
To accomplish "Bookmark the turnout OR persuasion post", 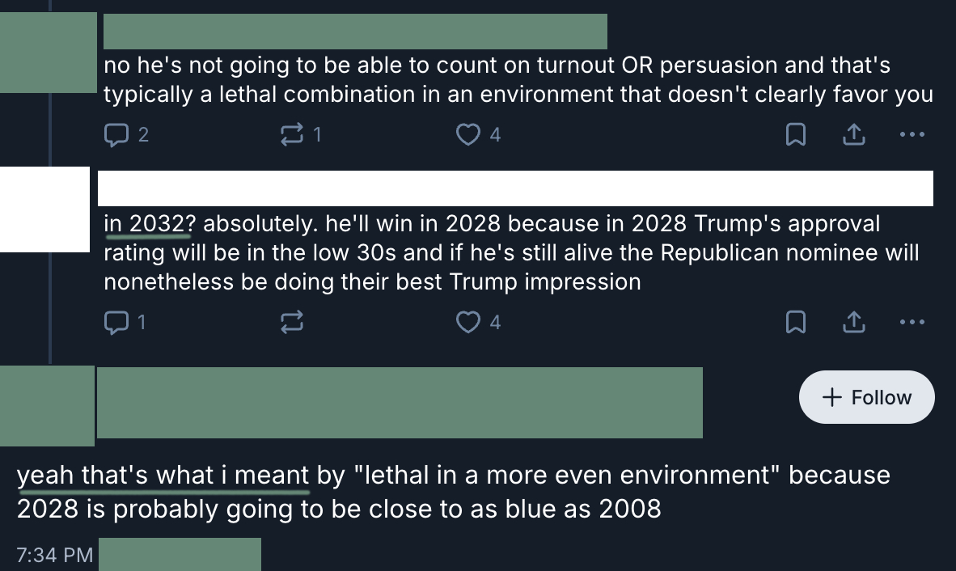I will [x=796, y=136].
